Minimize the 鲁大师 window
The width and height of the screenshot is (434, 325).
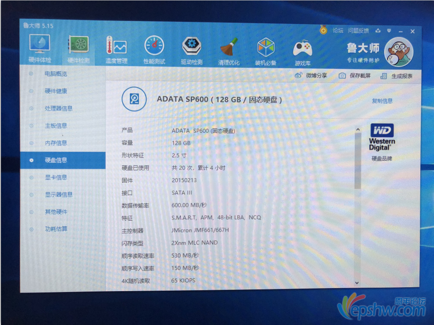click(x=400, y=31)
